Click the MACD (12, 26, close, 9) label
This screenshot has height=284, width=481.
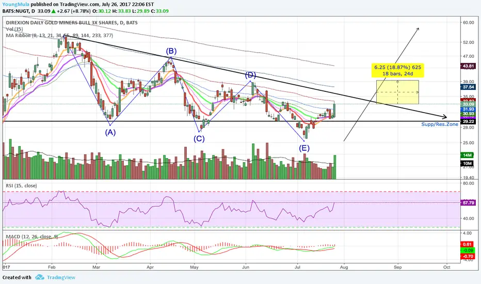point(32,236)
